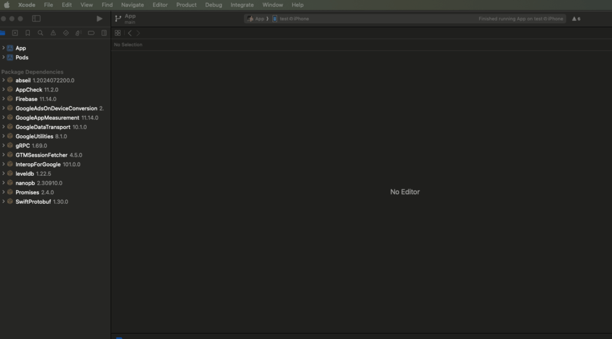This screenshot has width=612, height=339.
Task: Open the Debug menu
Action: point(213,5)
